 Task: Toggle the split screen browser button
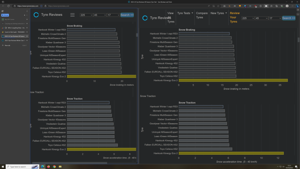[x=266, y=6]
